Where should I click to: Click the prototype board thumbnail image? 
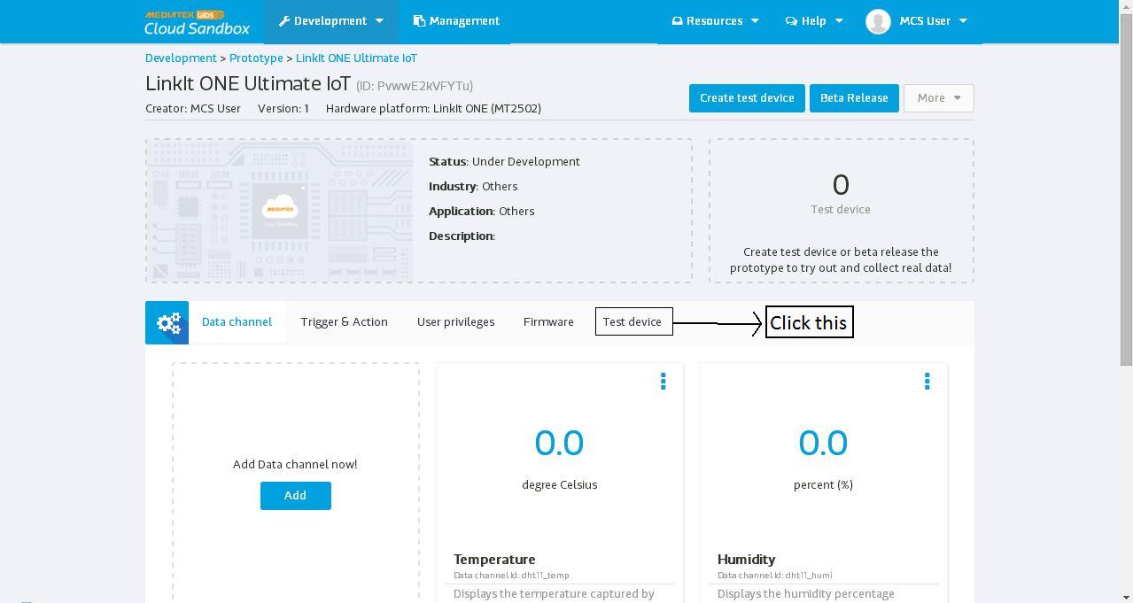(x=280, y=211)
